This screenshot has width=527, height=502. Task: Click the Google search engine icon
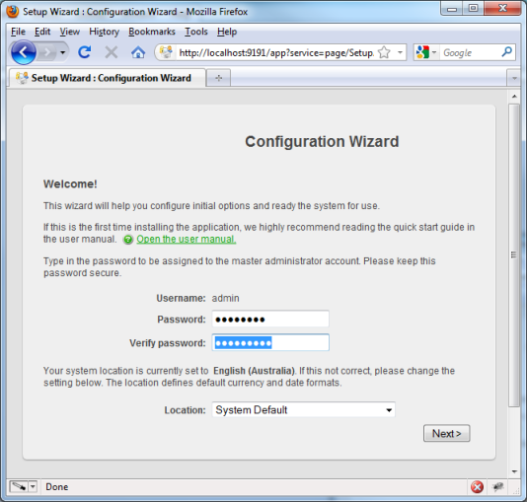click(x=422, y=52)
